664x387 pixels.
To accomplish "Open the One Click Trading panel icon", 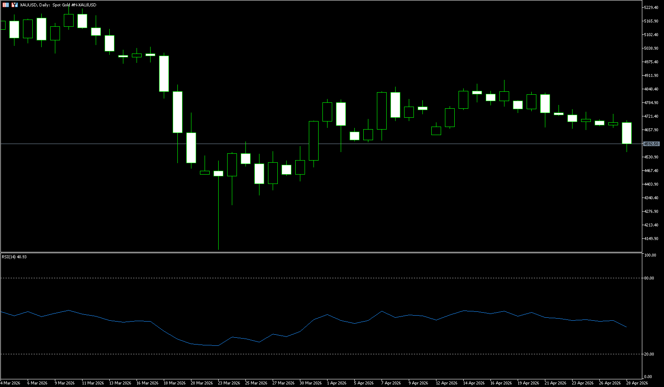I will (x=6, y=5).
